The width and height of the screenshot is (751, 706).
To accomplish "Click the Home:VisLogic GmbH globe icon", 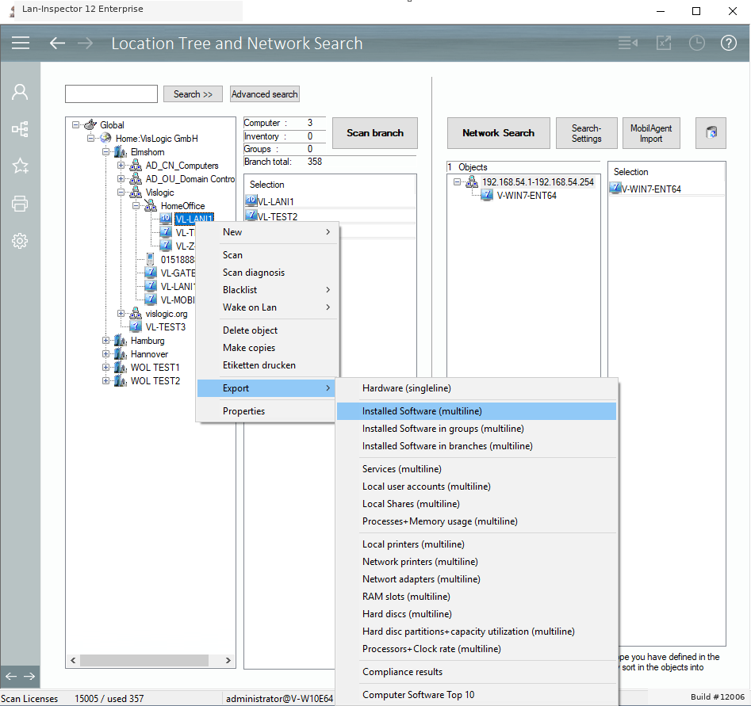I will click(105, 139).
